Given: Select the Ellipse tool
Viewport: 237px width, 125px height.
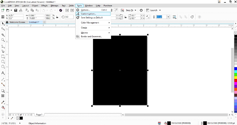Looking at the screenshot, I should point(3,61).
